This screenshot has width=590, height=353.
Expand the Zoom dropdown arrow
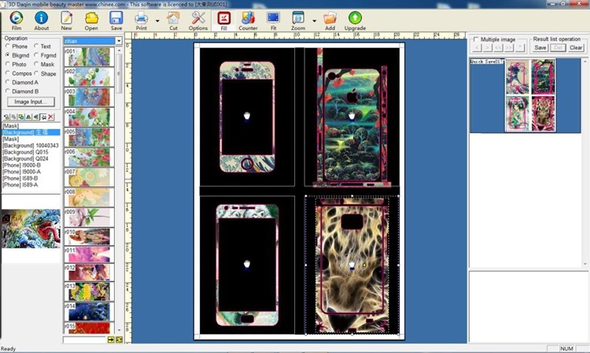(x=314, y=20)
